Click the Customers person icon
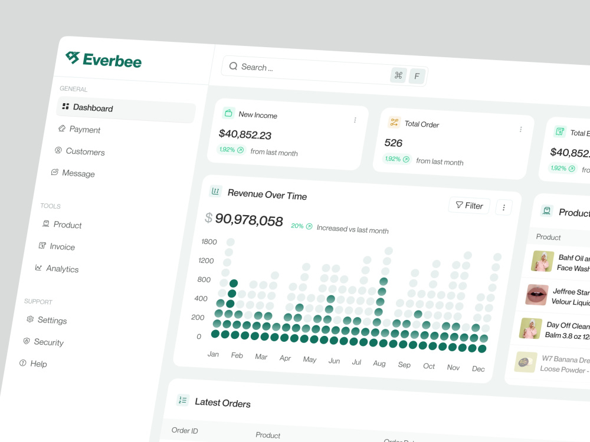The width and height of the screenshot is (590, 442). [58, 150]
